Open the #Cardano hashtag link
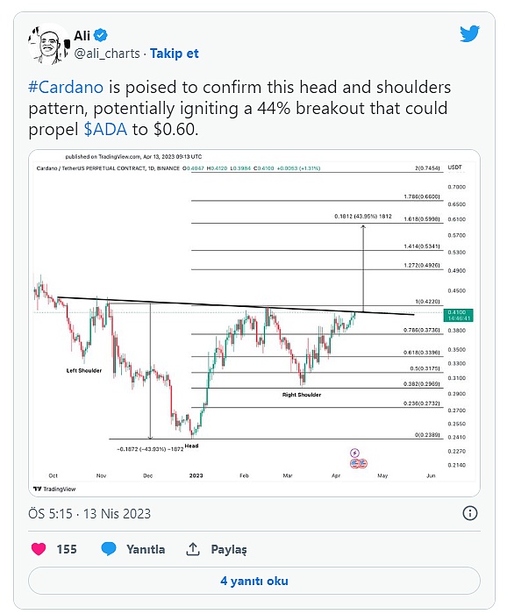This screenshot has height=614, width=507. click(66, 87)
